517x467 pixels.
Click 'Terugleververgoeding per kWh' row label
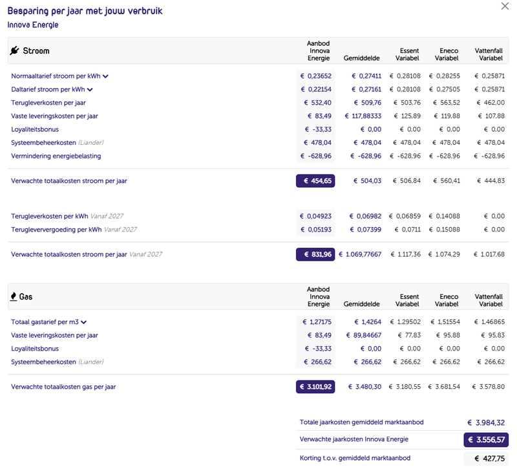click(56, 230)
